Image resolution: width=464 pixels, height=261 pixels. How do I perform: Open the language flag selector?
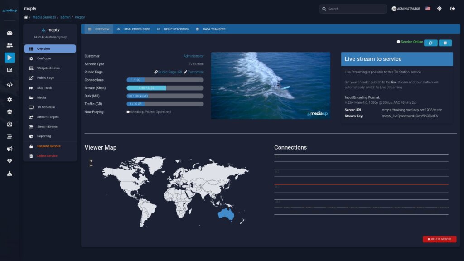(428, 9)
